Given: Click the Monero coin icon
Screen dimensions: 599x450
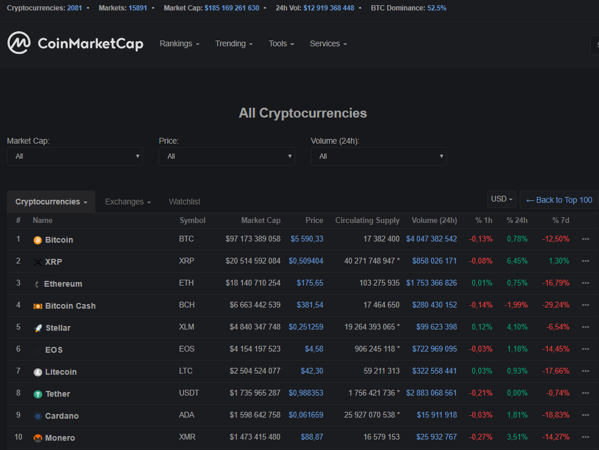Looking at the screenshot, I should (38, 438).
